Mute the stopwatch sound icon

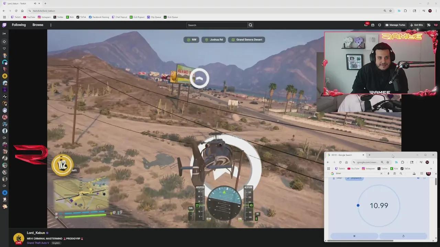click(x=418, y=178)
